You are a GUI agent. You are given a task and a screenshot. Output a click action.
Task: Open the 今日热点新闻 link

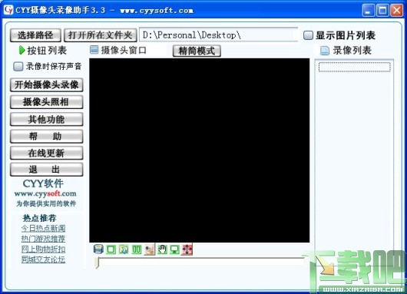pos(43,228)
